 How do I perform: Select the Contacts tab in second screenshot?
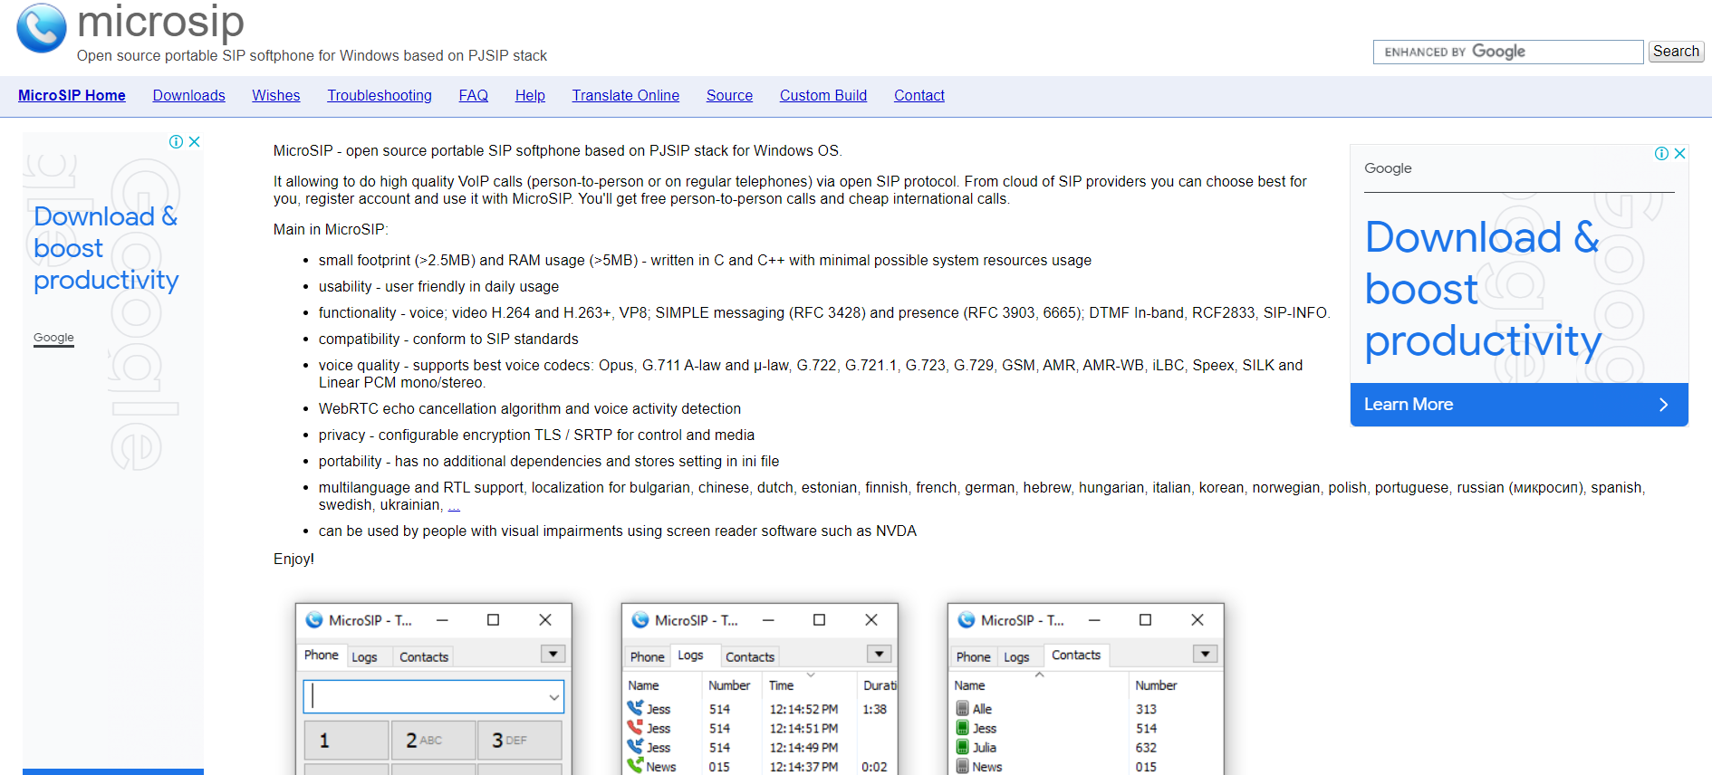point(750,657)
